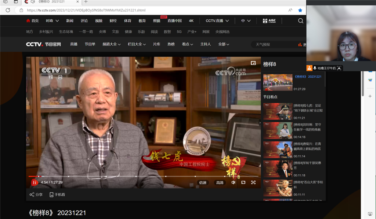Click in the 天气预报 search field
376x219 pixels.
275,44
